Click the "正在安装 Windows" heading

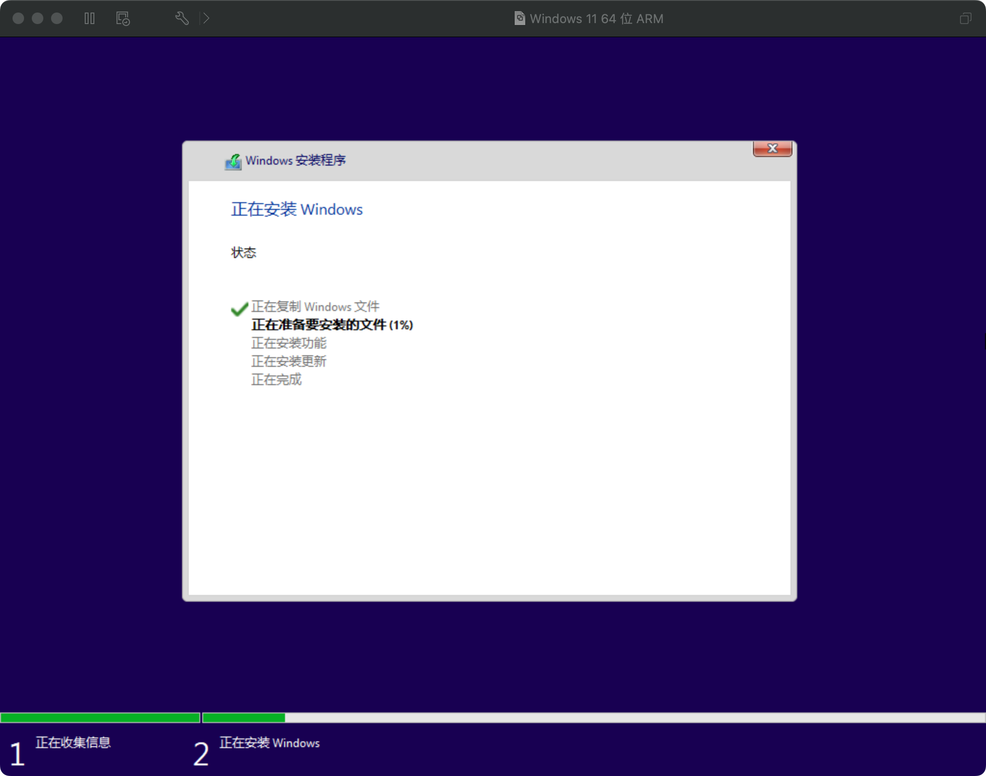click(297, 209)
